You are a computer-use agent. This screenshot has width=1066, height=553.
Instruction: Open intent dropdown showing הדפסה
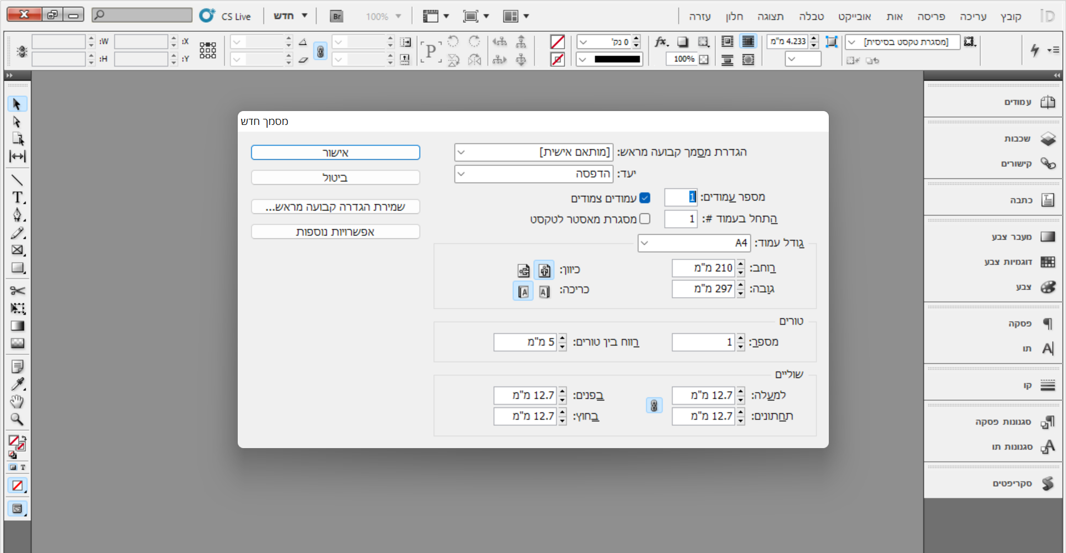pos(534,174)
